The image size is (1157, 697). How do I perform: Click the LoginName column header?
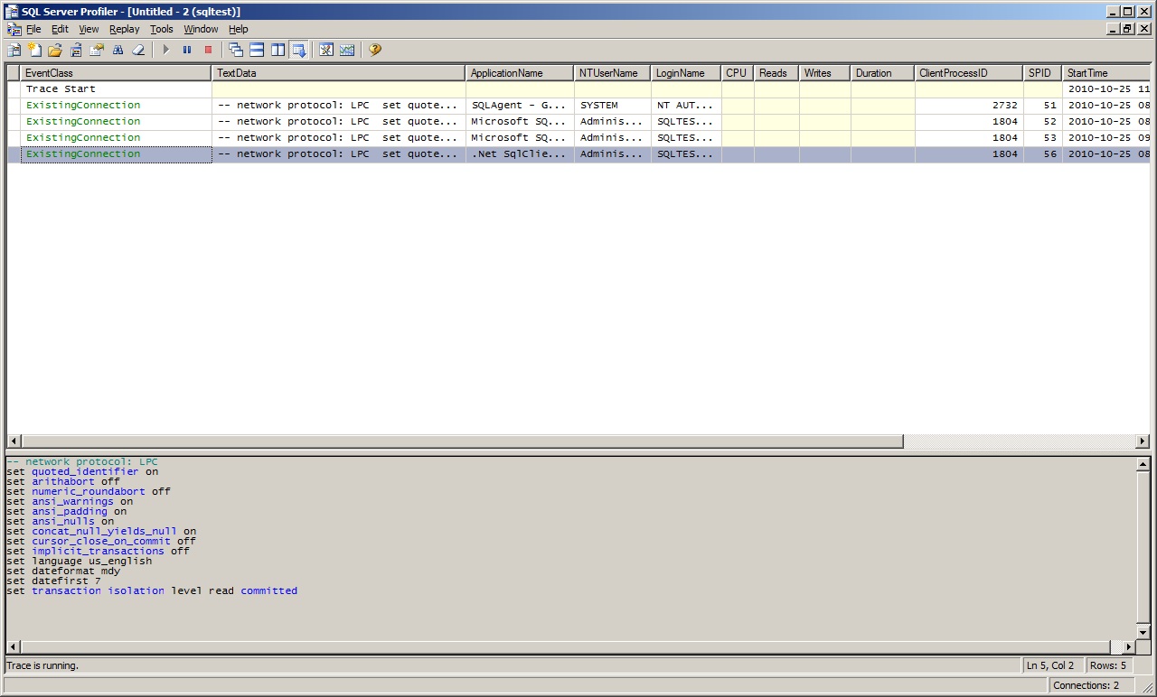[x=686, y=73]
